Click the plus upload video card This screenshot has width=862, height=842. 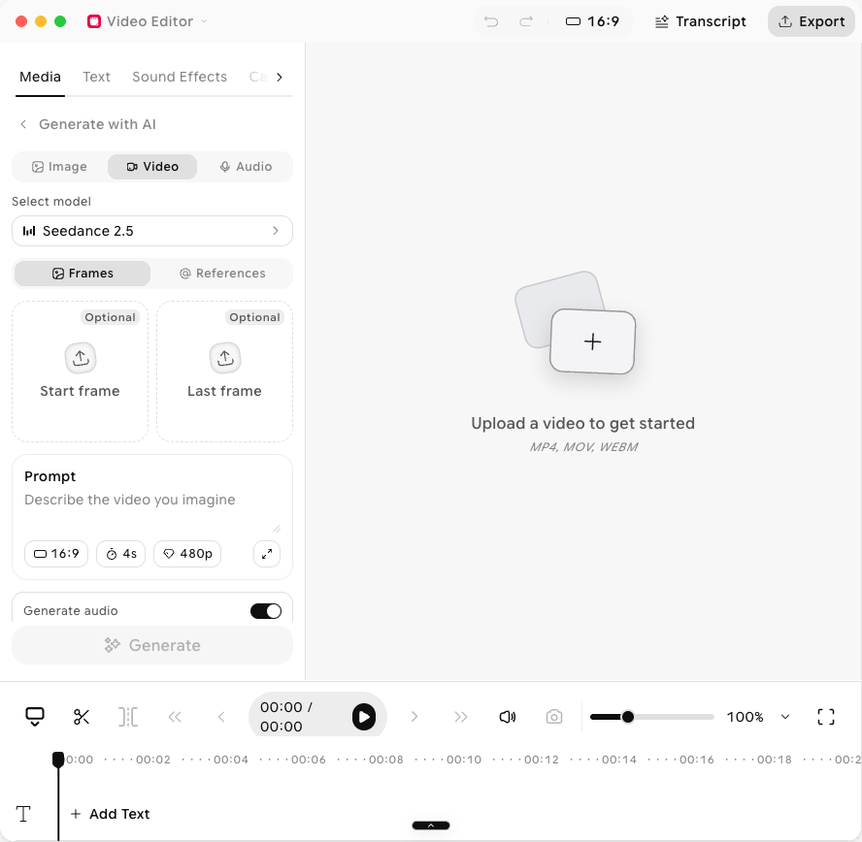[x=592, y=341]
